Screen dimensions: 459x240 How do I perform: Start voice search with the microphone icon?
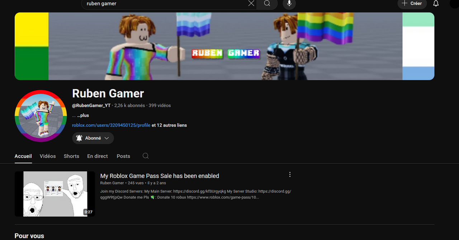(289, 3)
